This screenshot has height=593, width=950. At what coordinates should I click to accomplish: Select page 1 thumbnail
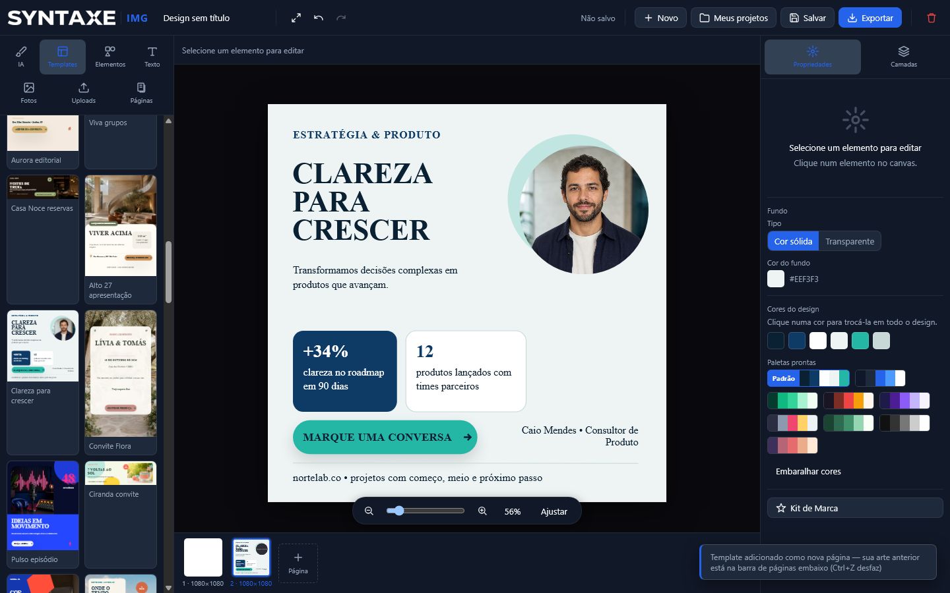coord(203,557)
